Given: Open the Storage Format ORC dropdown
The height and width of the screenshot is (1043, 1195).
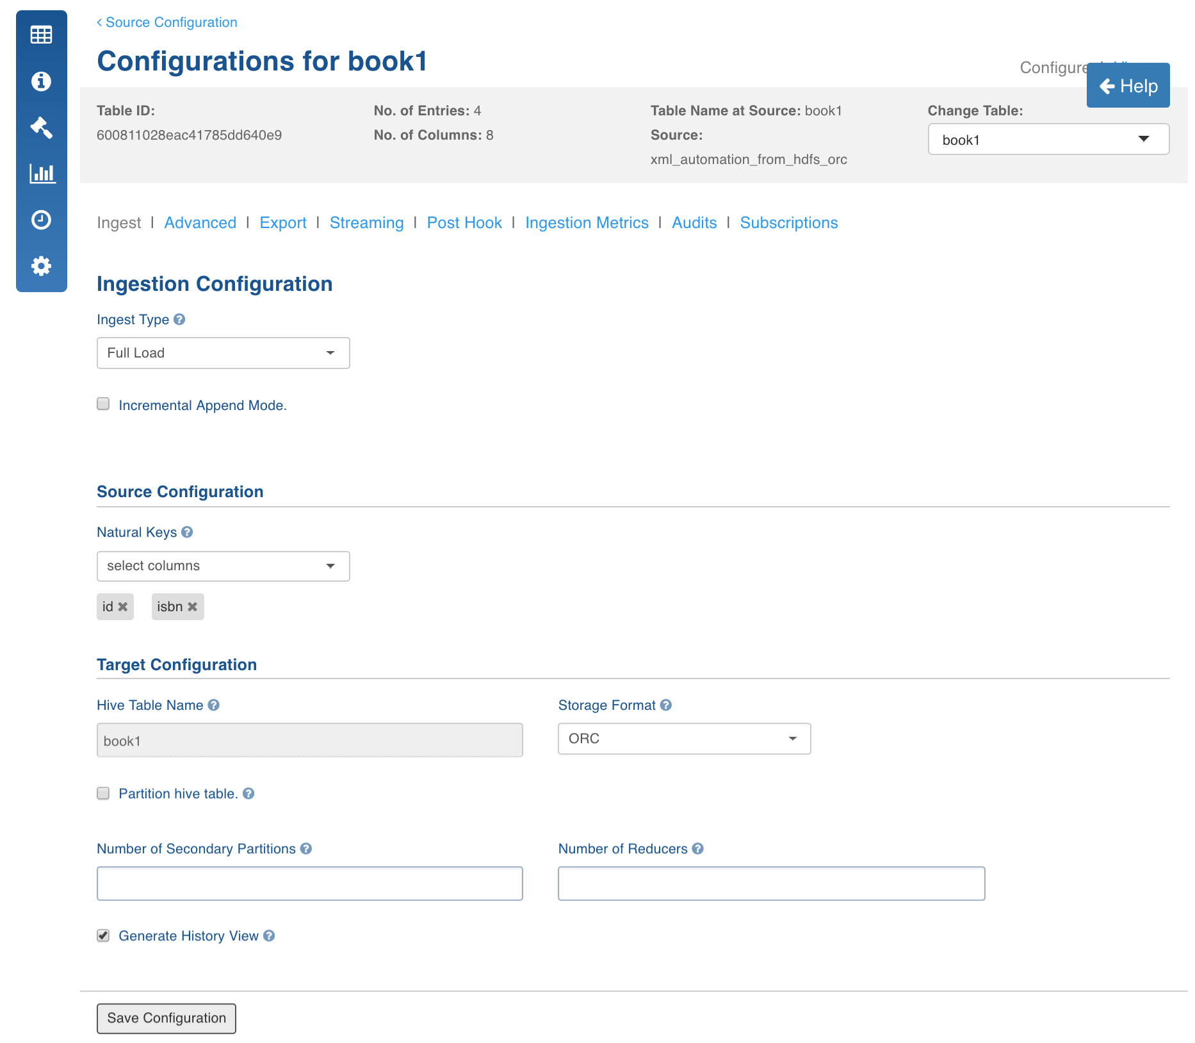Looking at the screenshot, I should pos(685,739).
